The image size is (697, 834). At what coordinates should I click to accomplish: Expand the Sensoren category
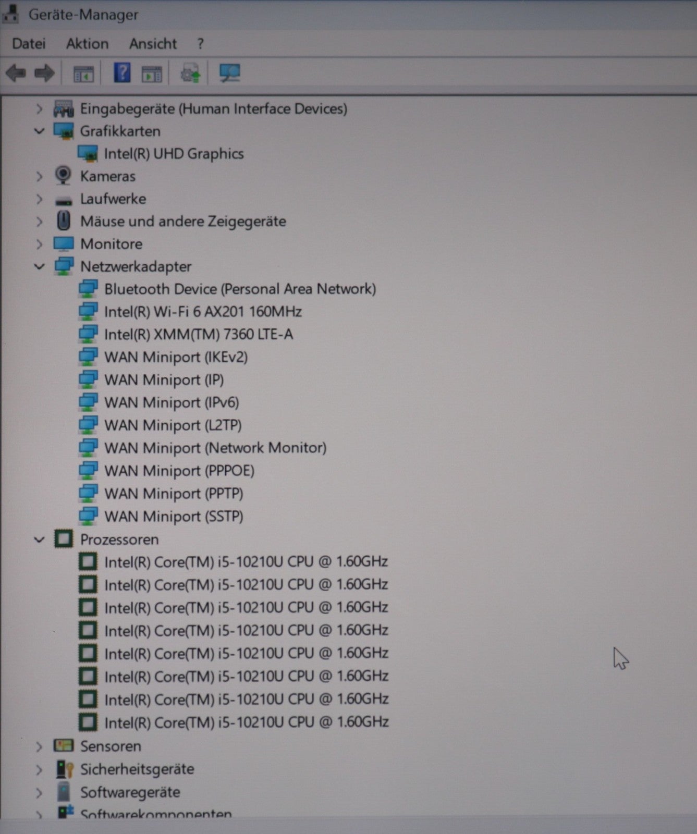[39, 746]
